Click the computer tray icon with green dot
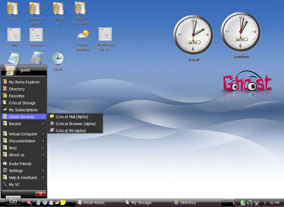Image resolution: width=284 pixels, height=207 pixels. [243, 203]
